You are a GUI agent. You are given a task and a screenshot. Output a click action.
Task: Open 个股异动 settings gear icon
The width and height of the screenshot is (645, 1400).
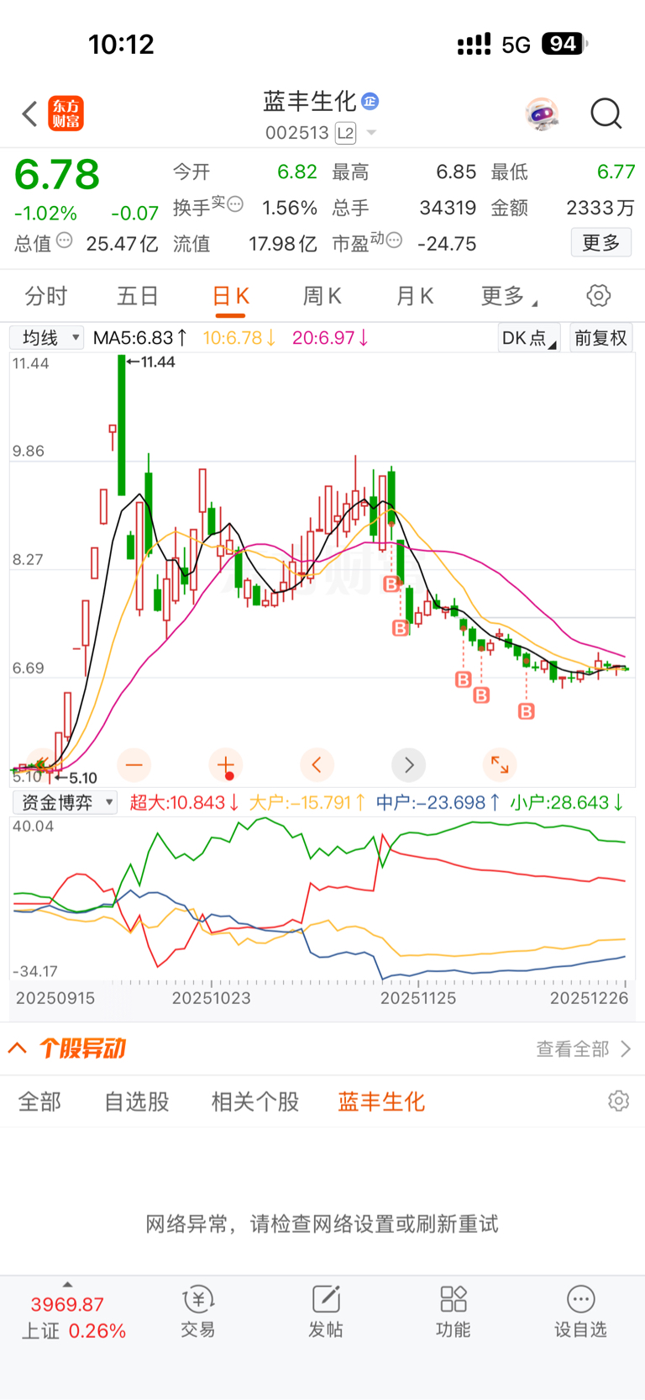(619, 1102)
